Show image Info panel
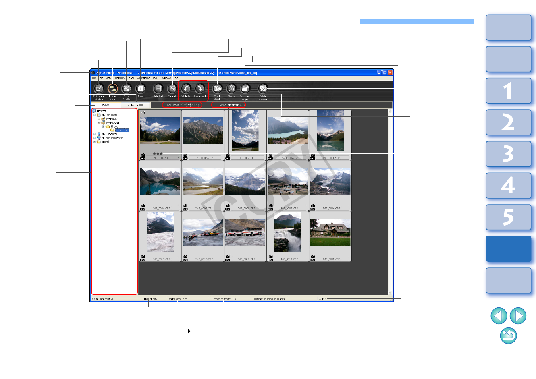This screenshot has width=536, height=379. click(140, 89)
